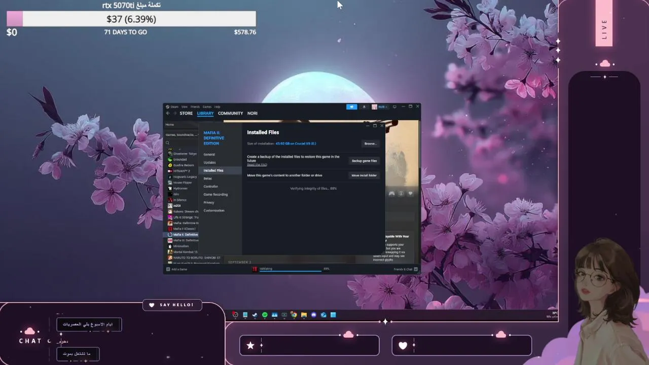649x365 pixels.
Task: Select In Silence in the game list
Action: 183,200
